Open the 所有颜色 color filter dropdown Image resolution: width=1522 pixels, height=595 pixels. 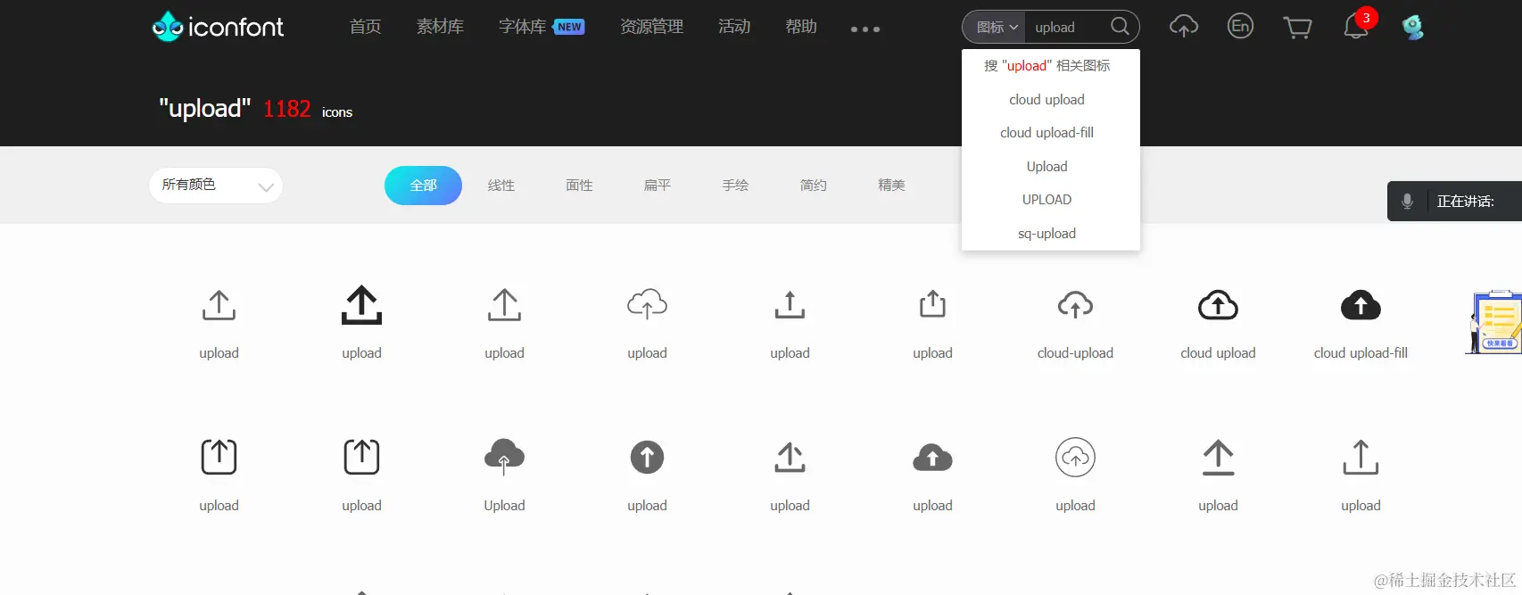[216, 186]
